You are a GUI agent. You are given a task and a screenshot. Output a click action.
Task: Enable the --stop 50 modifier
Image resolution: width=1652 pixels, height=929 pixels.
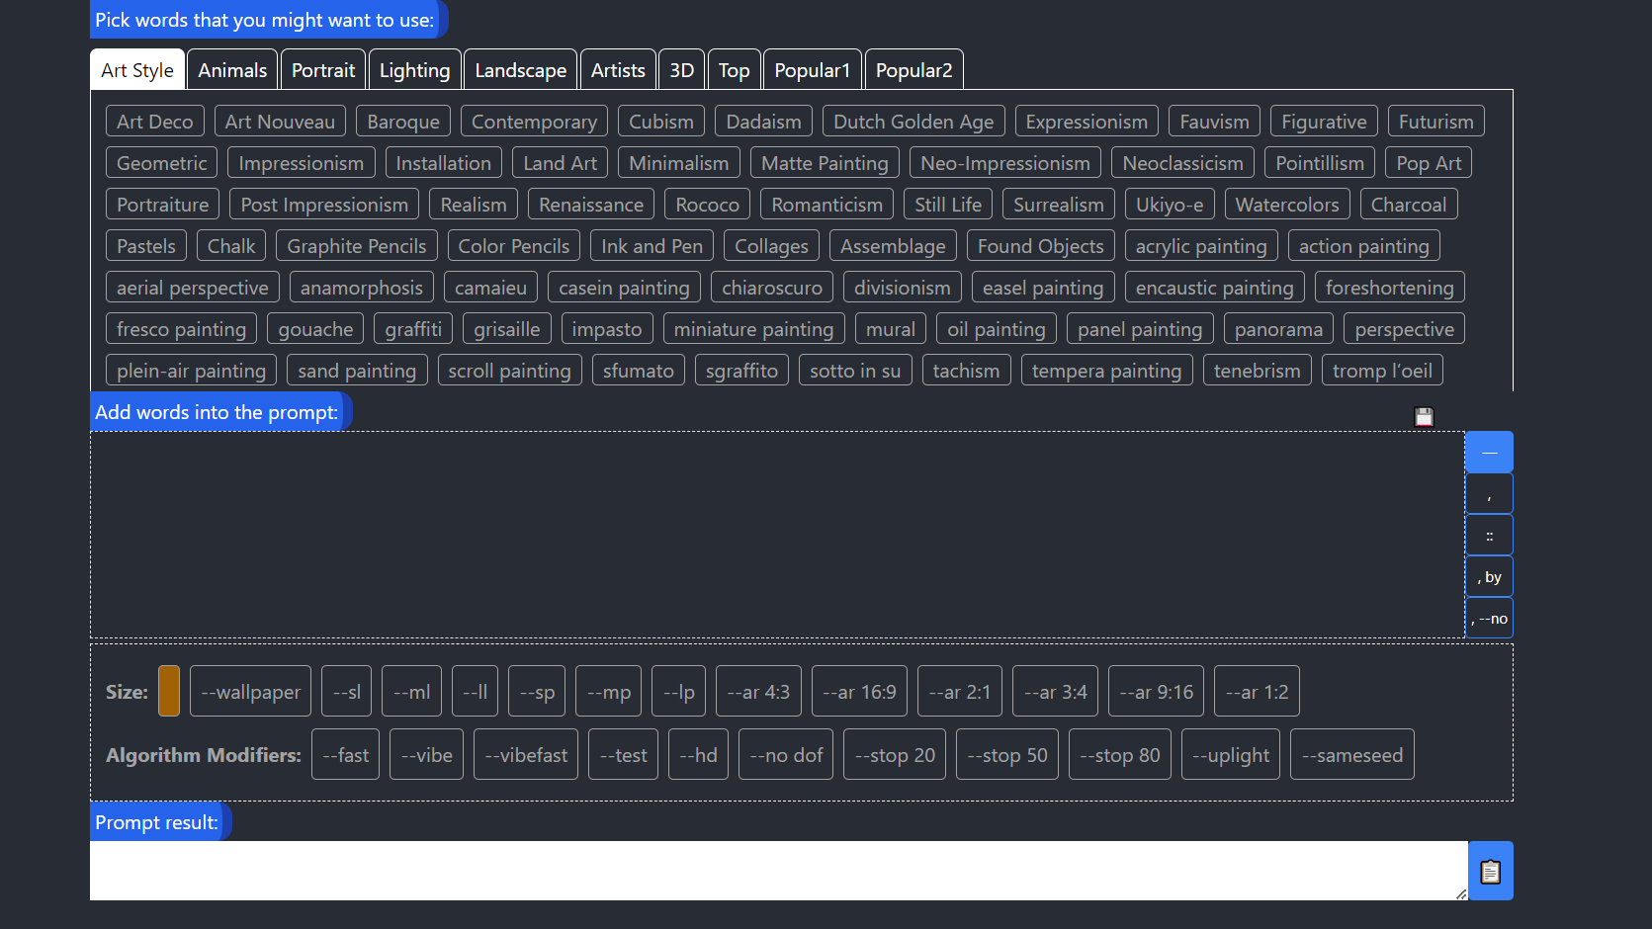coord(1006,755)
